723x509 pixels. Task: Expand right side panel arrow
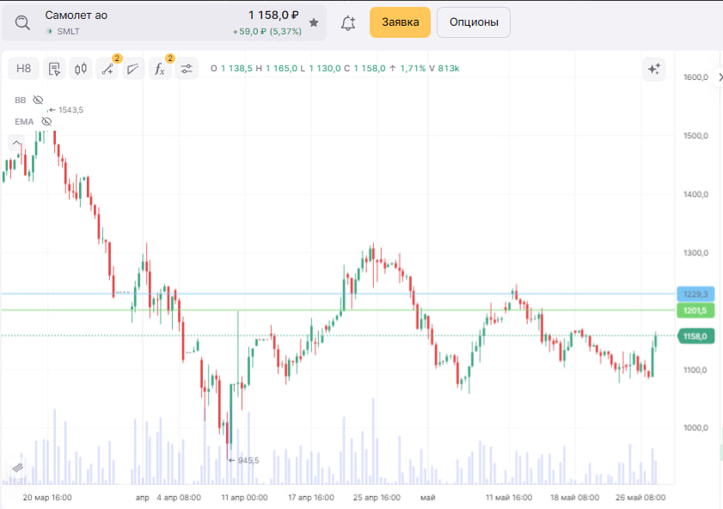tap(719, 77)
